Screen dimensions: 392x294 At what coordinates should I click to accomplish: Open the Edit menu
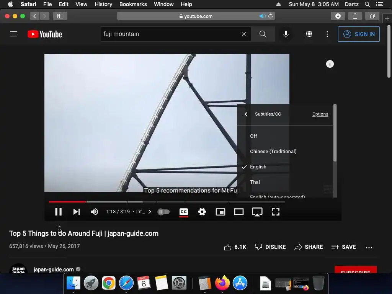[64, 4]
